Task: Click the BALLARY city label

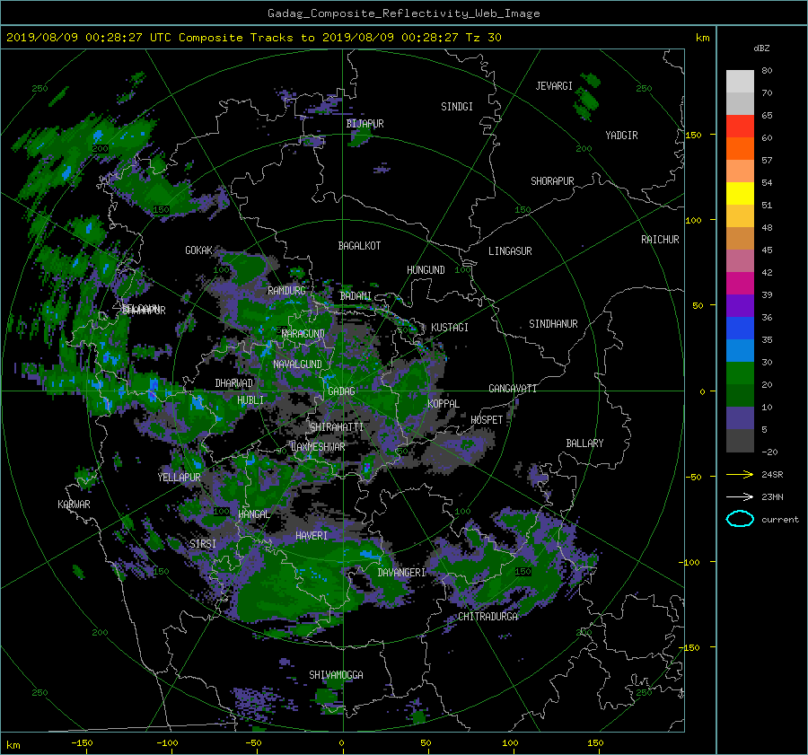Action: pos(584,443)
